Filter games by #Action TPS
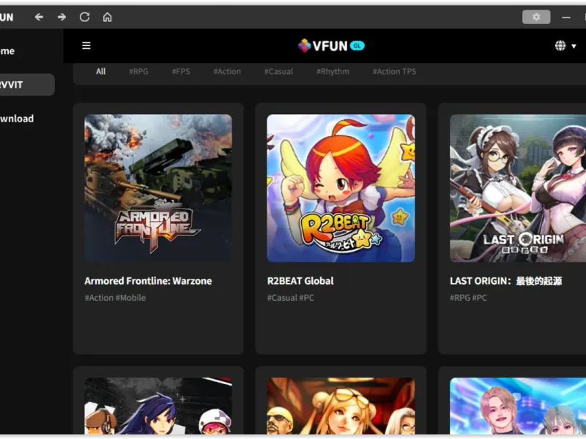The image size is (586, 439). point(394,71)
